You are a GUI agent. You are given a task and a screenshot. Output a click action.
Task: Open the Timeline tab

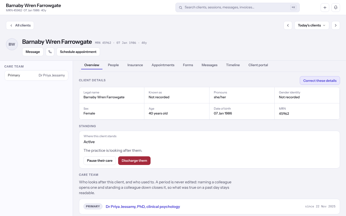[233, 65]
